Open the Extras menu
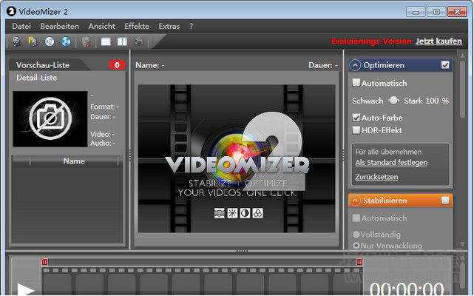 (x=169, y=27)
